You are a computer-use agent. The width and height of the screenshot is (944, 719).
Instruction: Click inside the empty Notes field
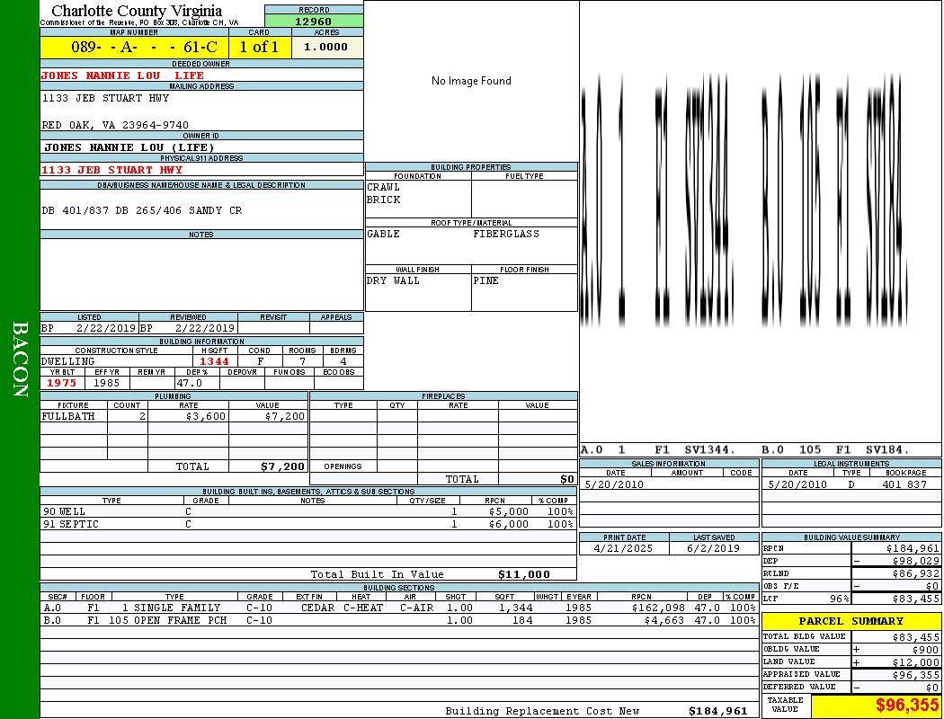tap(201, 274)
